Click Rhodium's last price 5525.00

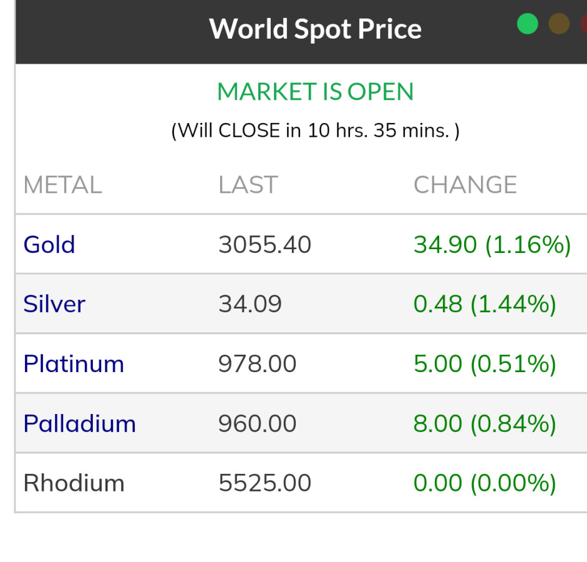(264, 483)
